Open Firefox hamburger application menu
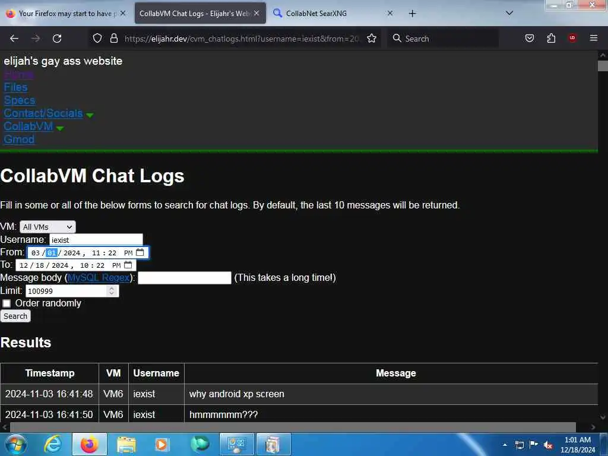608x456 pixels. click(593, 38)
